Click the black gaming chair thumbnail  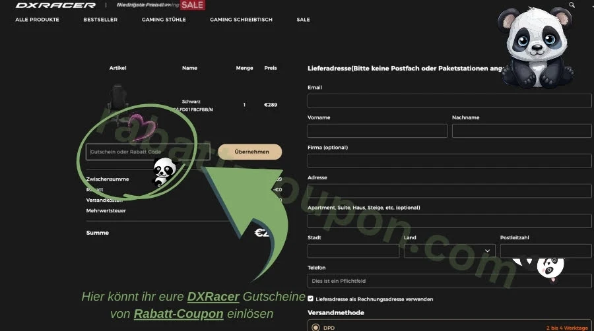(x=118, y=104)
